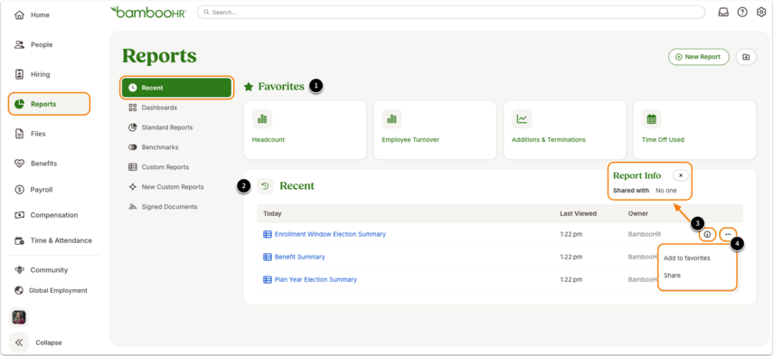
Task: Choose Share from the context menu
Action: pos(672,276)
